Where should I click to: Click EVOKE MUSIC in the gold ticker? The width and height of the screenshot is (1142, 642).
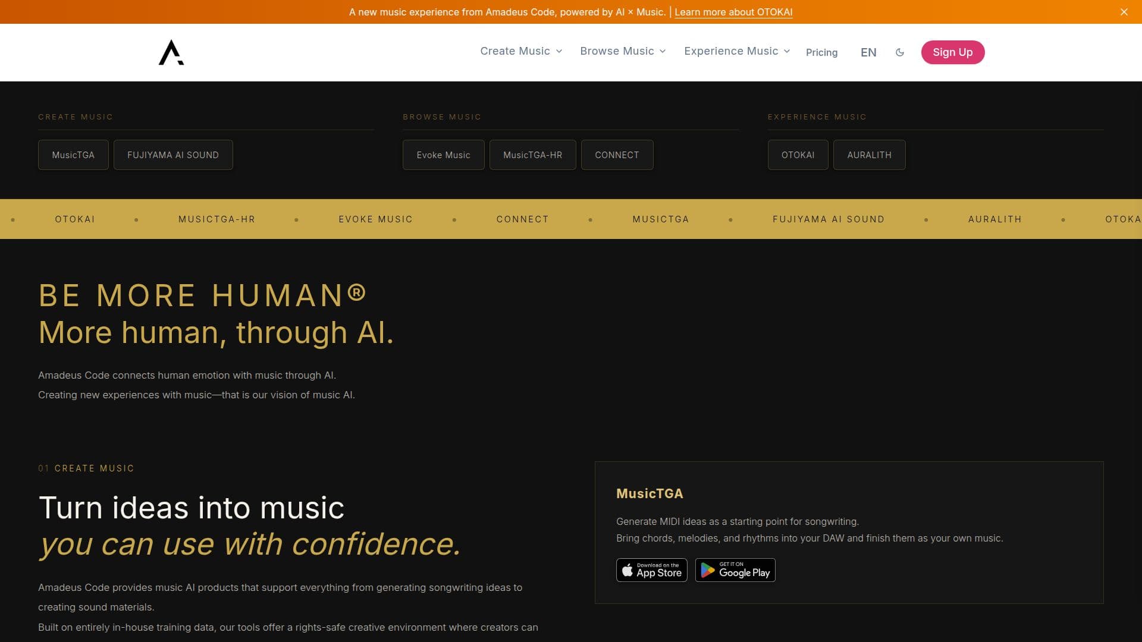pos(375,219)
